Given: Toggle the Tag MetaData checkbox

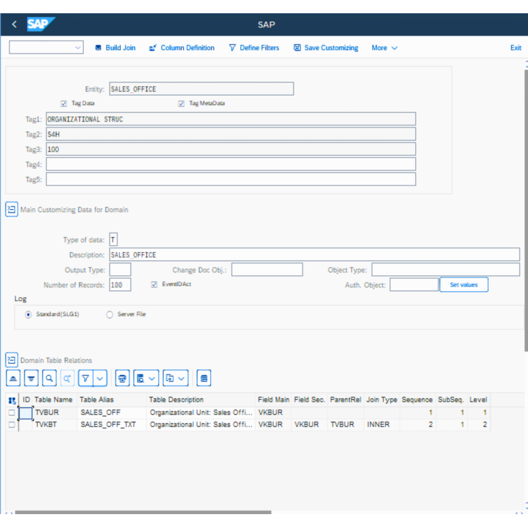Looking at the screenshot, I should (x=181, y=104).
